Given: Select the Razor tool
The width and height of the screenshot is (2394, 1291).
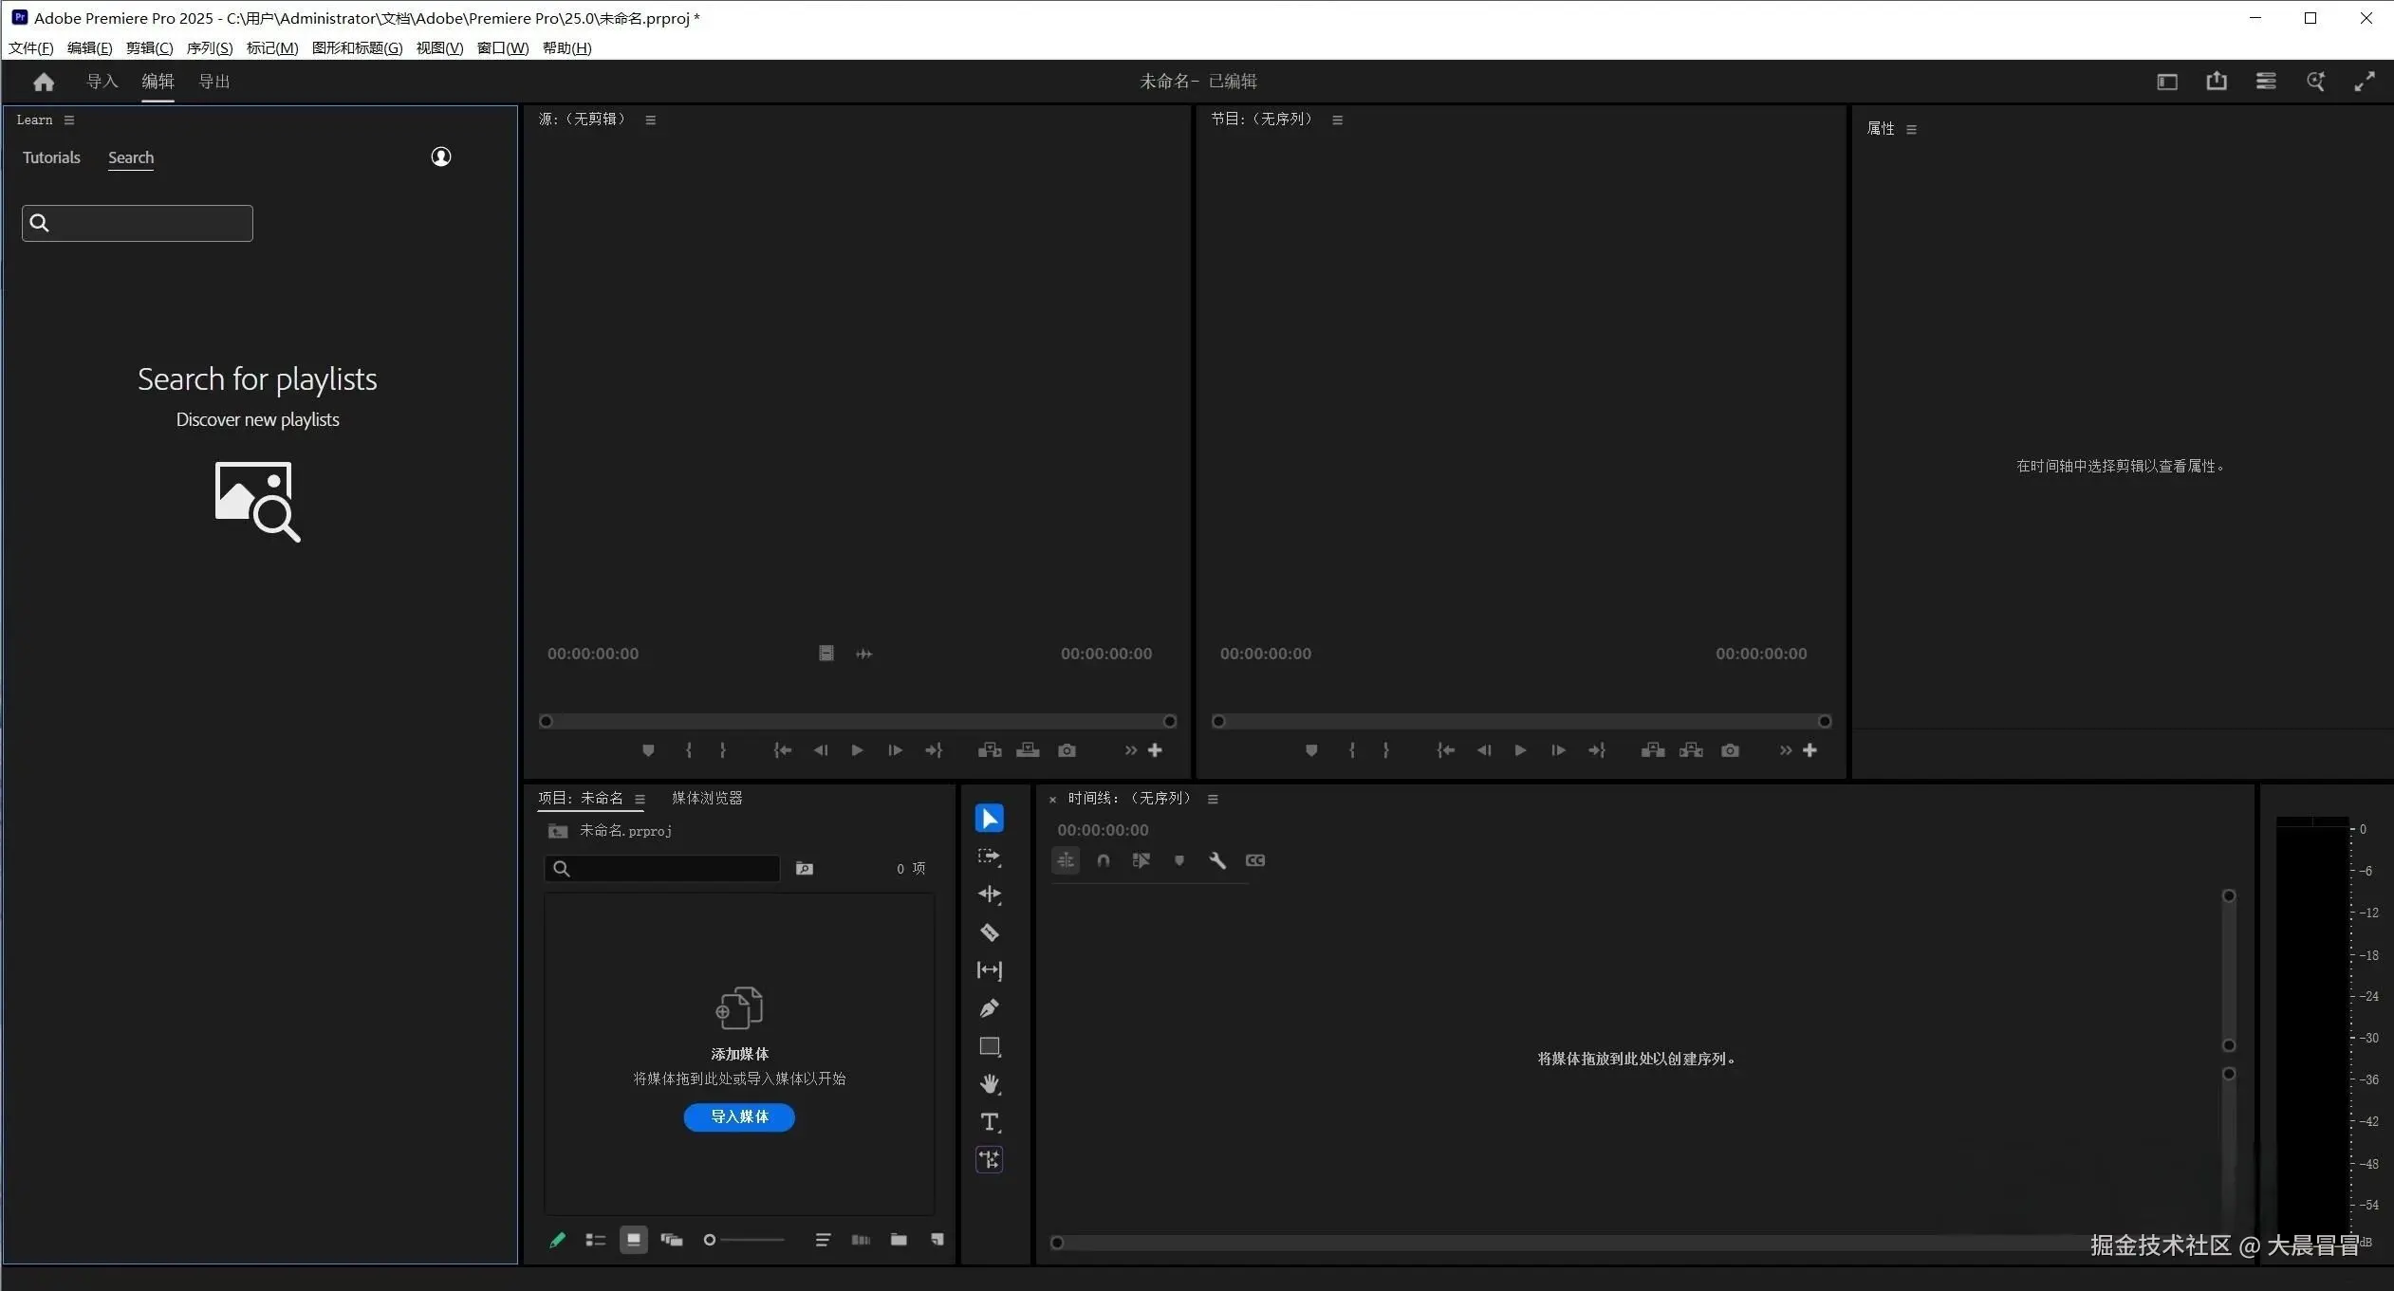Looking at the screenshot, I should coord(989,932).
